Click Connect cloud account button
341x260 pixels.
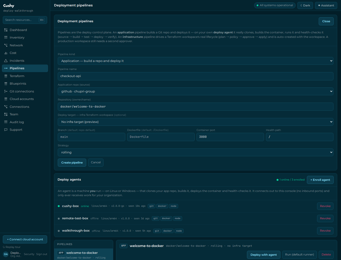(25, 239)
